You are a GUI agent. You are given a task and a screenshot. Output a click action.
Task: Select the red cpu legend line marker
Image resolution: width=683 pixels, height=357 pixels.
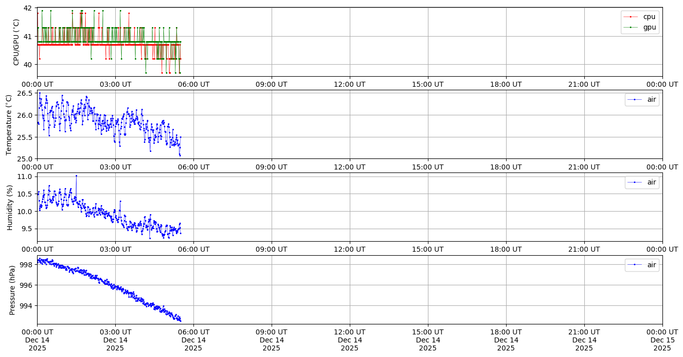pos(633,17)
